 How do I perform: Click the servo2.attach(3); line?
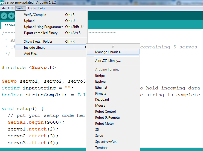point(33,136)
